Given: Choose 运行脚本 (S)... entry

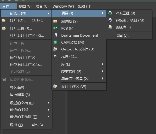Looking at the screenshot, I should point(26,95).
